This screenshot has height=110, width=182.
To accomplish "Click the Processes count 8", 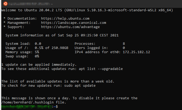I will [124, 43].
